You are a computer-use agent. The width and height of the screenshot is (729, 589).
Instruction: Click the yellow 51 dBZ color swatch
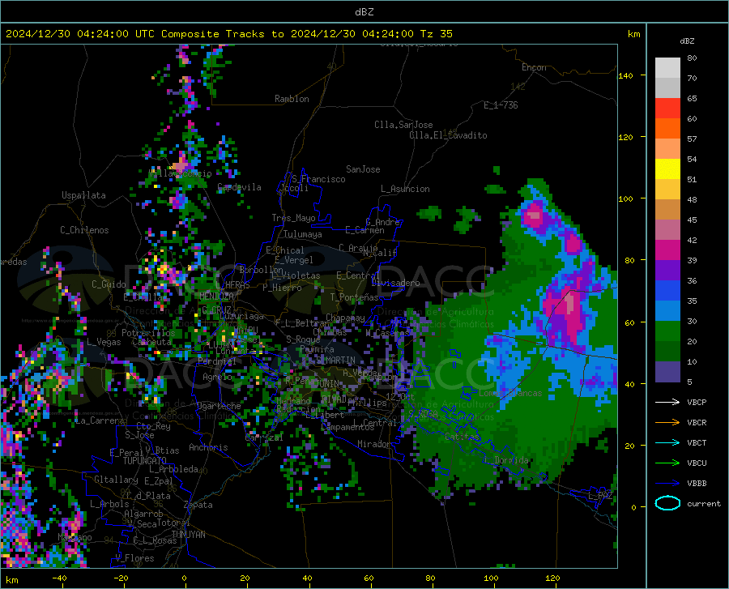tap(667, 169)
